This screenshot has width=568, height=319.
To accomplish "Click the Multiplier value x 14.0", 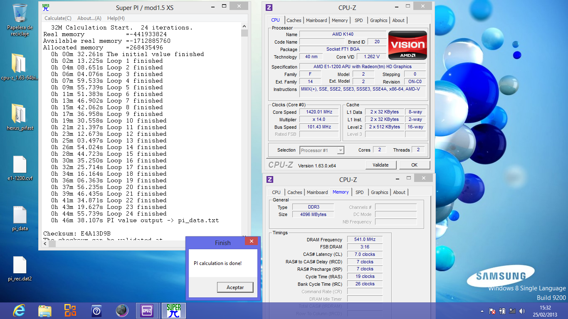I will pyautogui.click(x=320, y=120).
